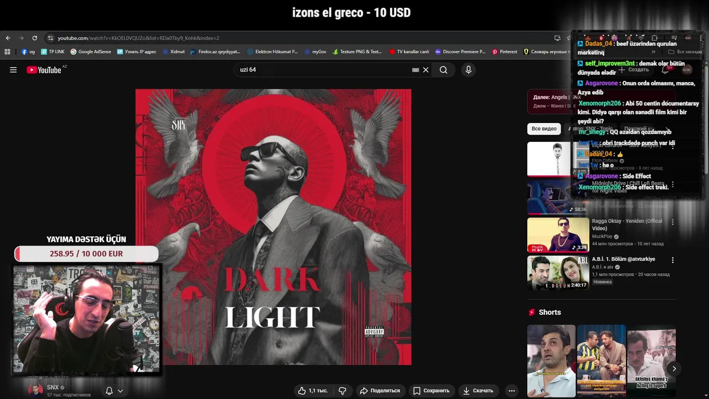Click the Поделиться share button
This screenshot has height=399, width=709.
(x=380, y=391)
